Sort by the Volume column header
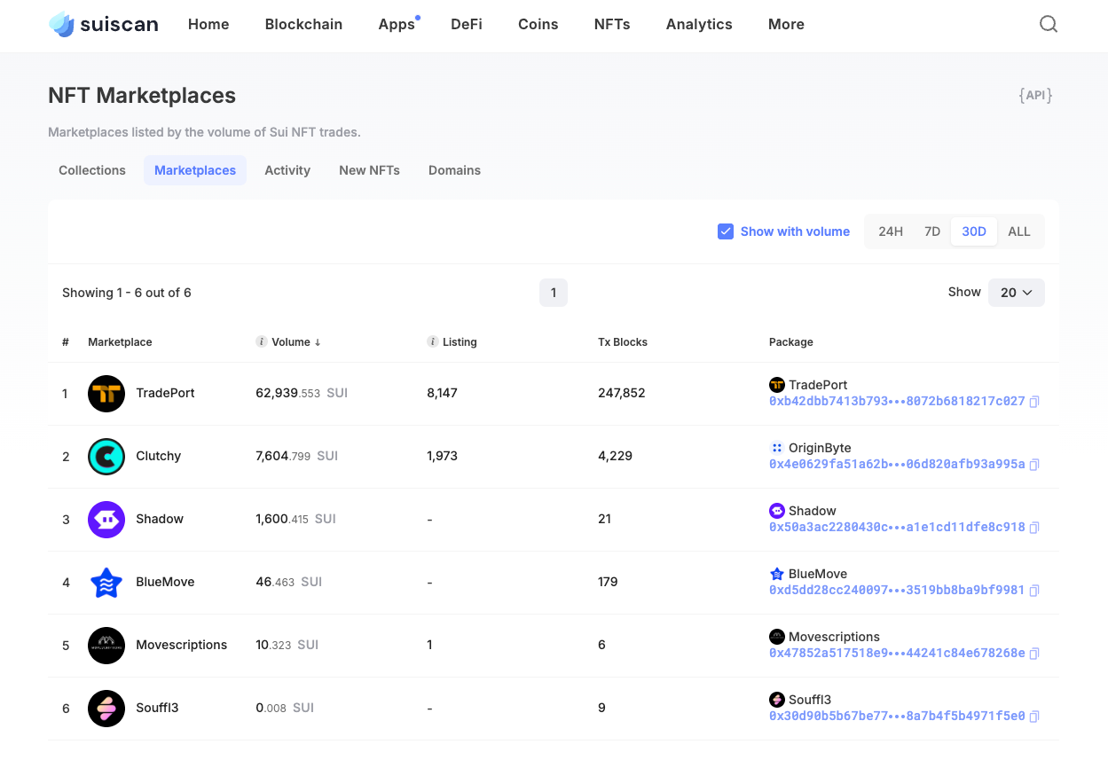 [x=296, y=341]
